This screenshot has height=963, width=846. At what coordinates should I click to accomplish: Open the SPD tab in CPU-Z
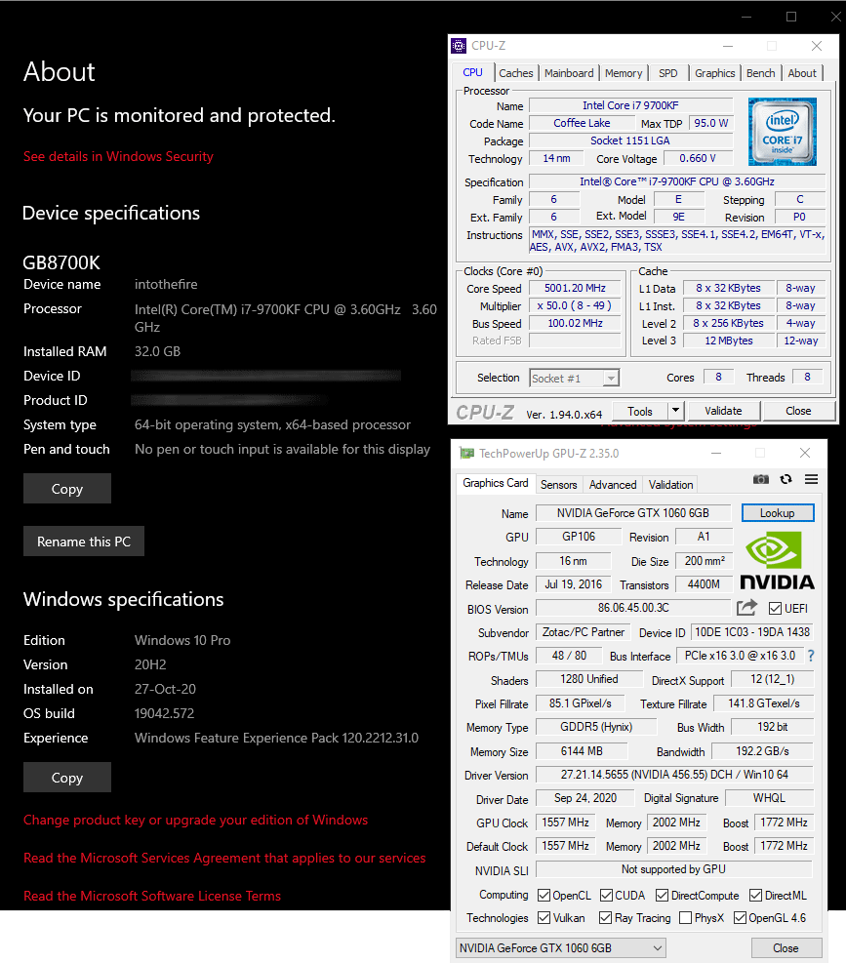coord(667,73)
